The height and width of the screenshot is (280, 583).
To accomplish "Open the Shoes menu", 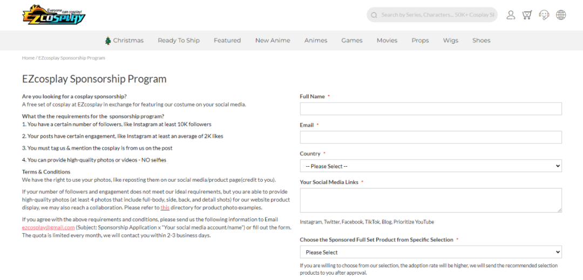I will tap(481, 40).
